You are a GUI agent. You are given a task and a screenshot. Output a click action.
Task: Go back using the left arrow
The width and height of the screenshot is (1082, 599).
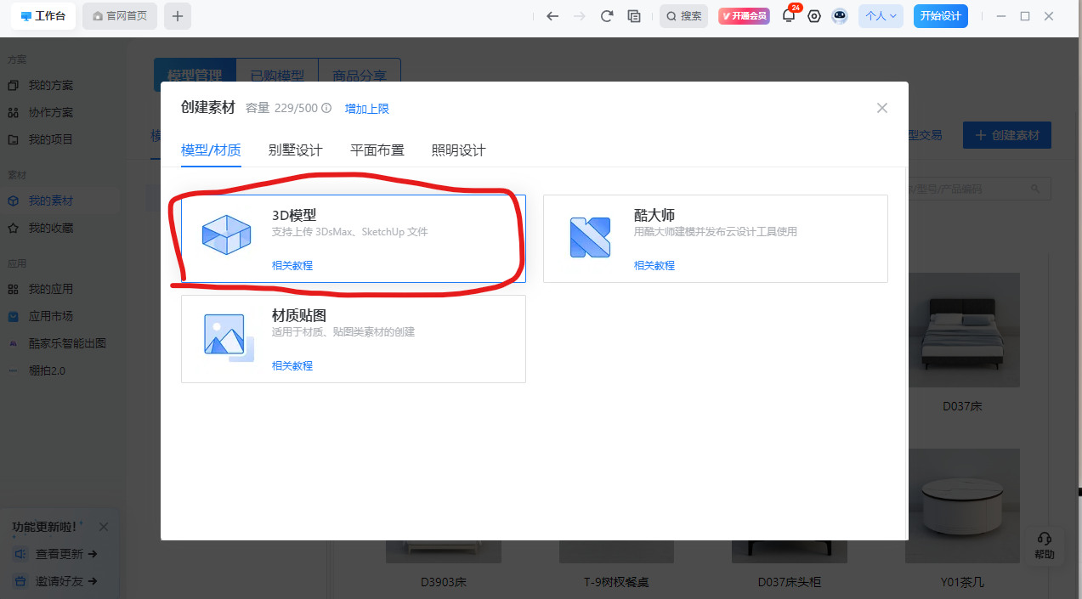click(552, 16)
